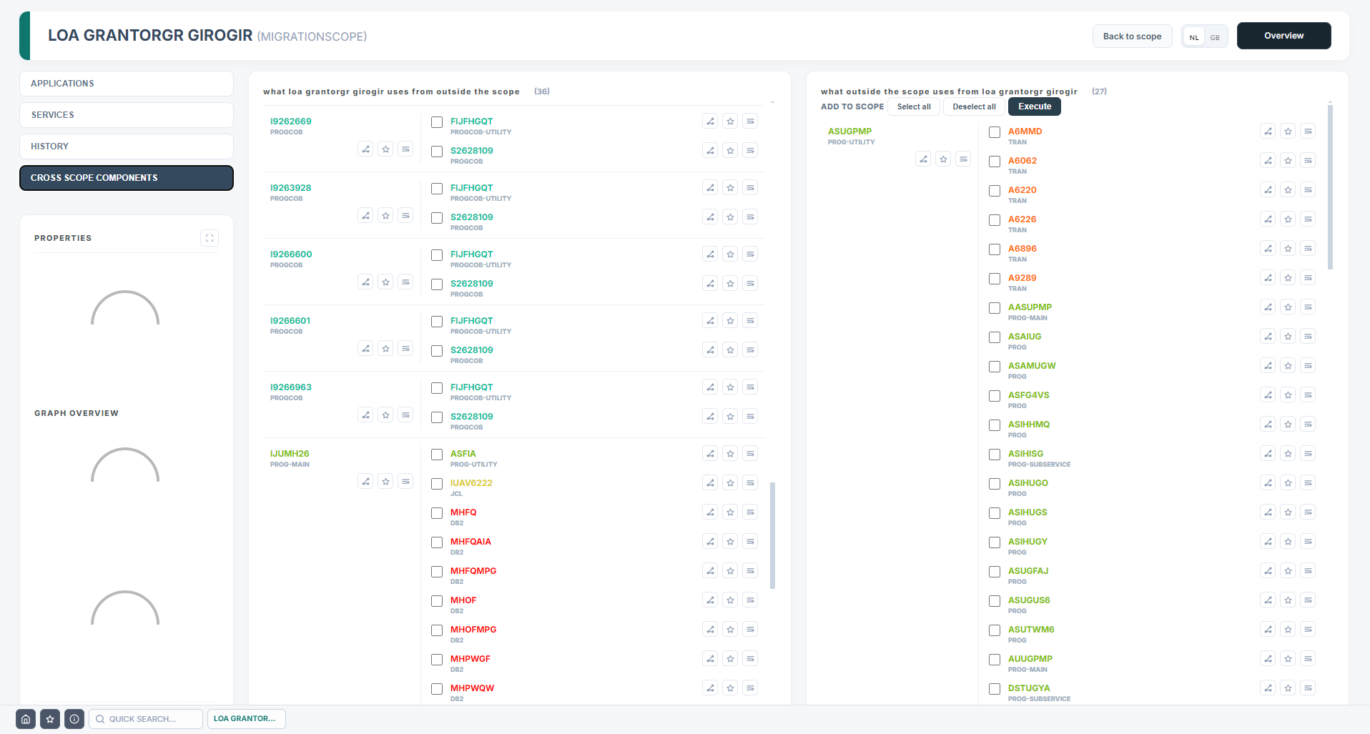The height and width of the screenshot is (734, 1370).
Task: Open the IJUMH26 component link
Action: click(290, 454)
